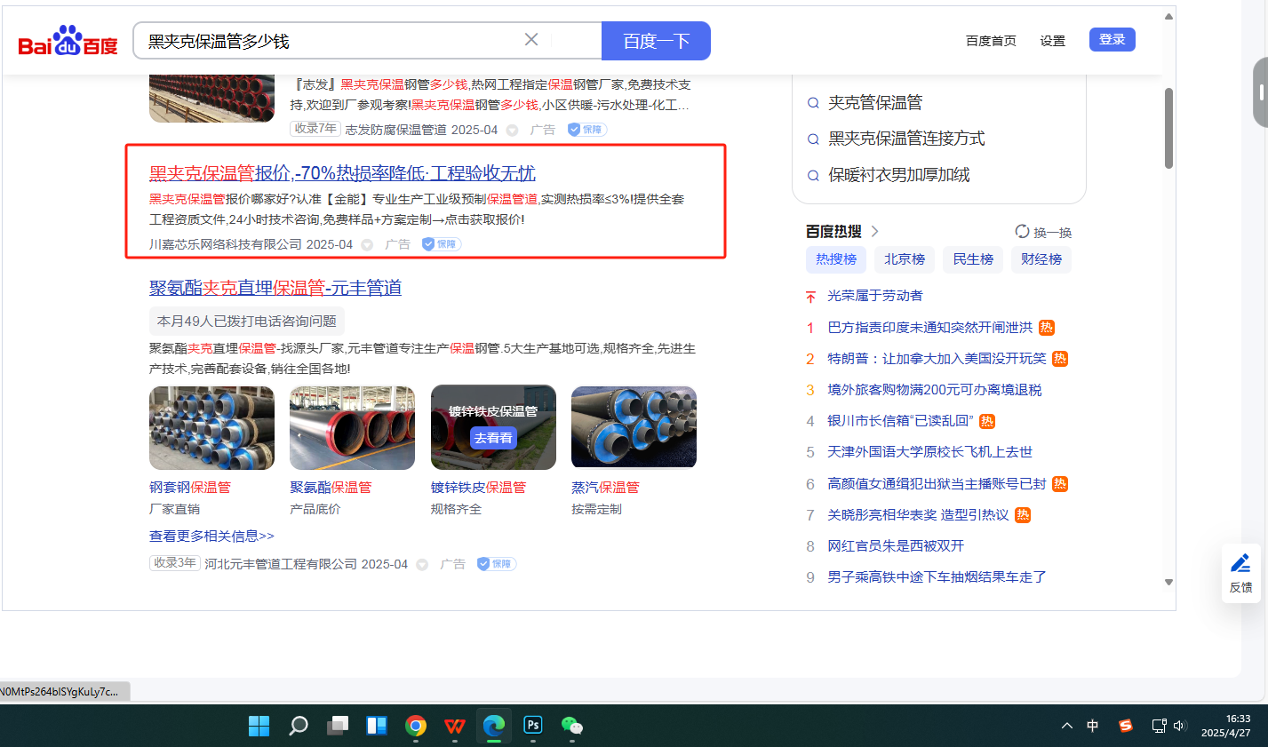Open Photoshop from the taskbar
The height and width of the screenshot is (747, 1268).
click(x=533, y=726)
